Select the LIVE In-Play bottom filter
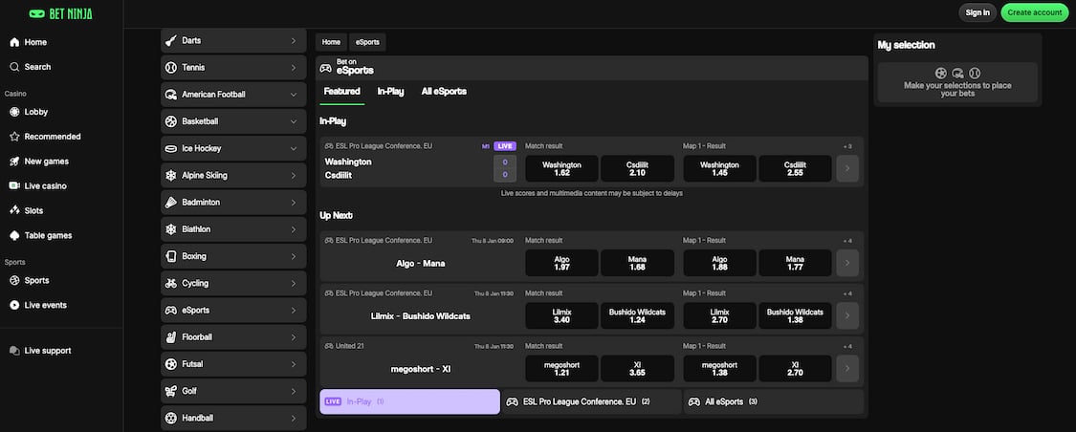Viewport: 1076px width, 432px height. point(409,401)
